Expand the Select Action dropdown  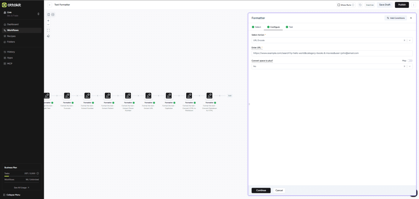pyautogui.click(x=410, y=40)
